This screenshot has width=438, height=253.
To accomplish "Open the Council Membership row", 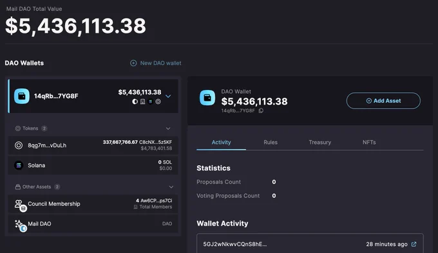I will pyautogui.click(x=93, y=204).
